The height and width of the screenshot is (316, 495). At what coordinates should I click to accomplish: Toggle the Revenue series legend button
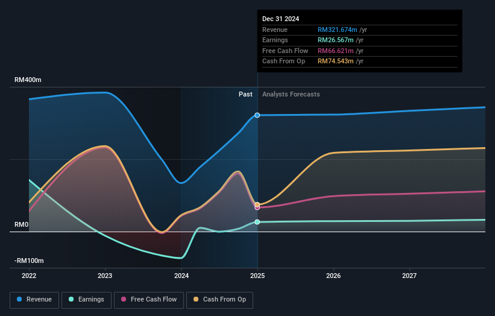(34, 299)
